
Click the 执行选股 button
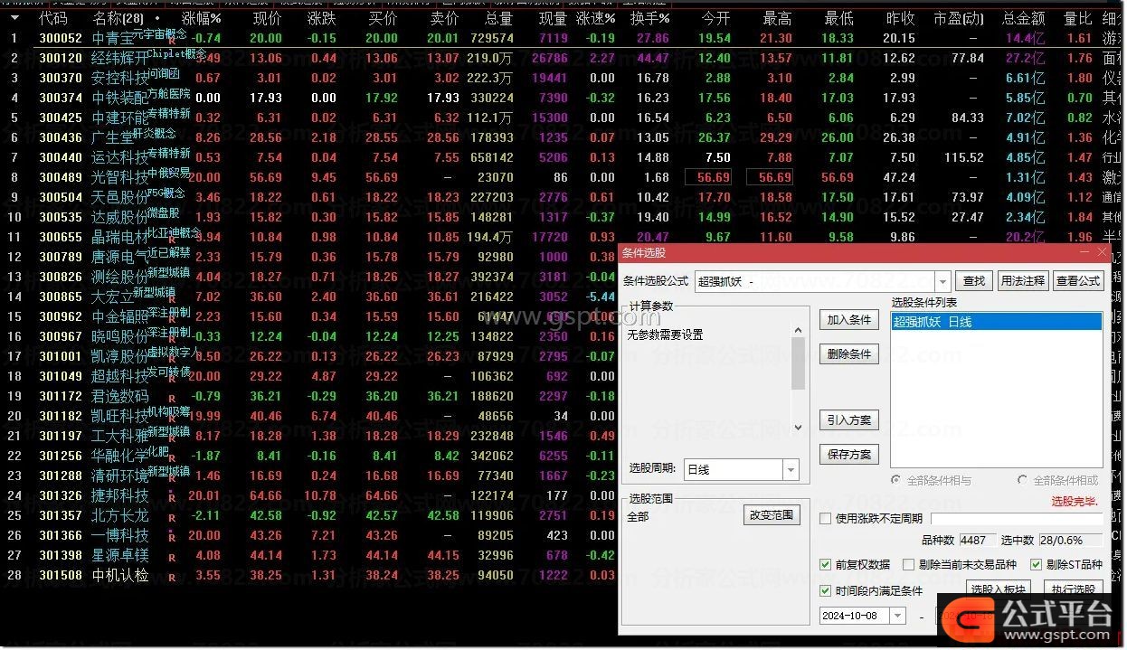(x=1074, y=589)
